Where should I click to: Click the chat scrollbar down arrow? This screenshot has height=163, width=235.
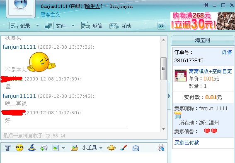tap(164, 129)
